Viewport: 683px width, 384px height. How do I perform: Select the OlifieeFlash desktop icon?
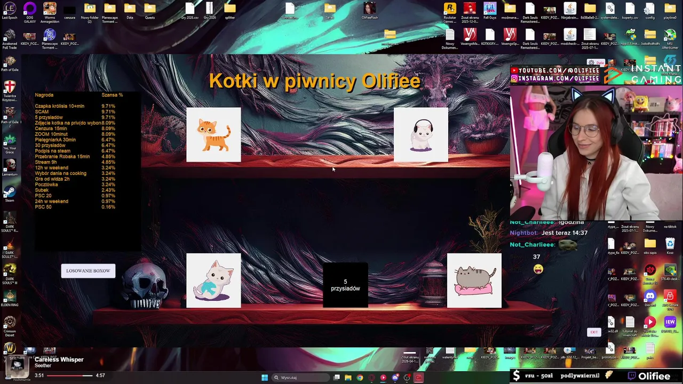(370, 11)
